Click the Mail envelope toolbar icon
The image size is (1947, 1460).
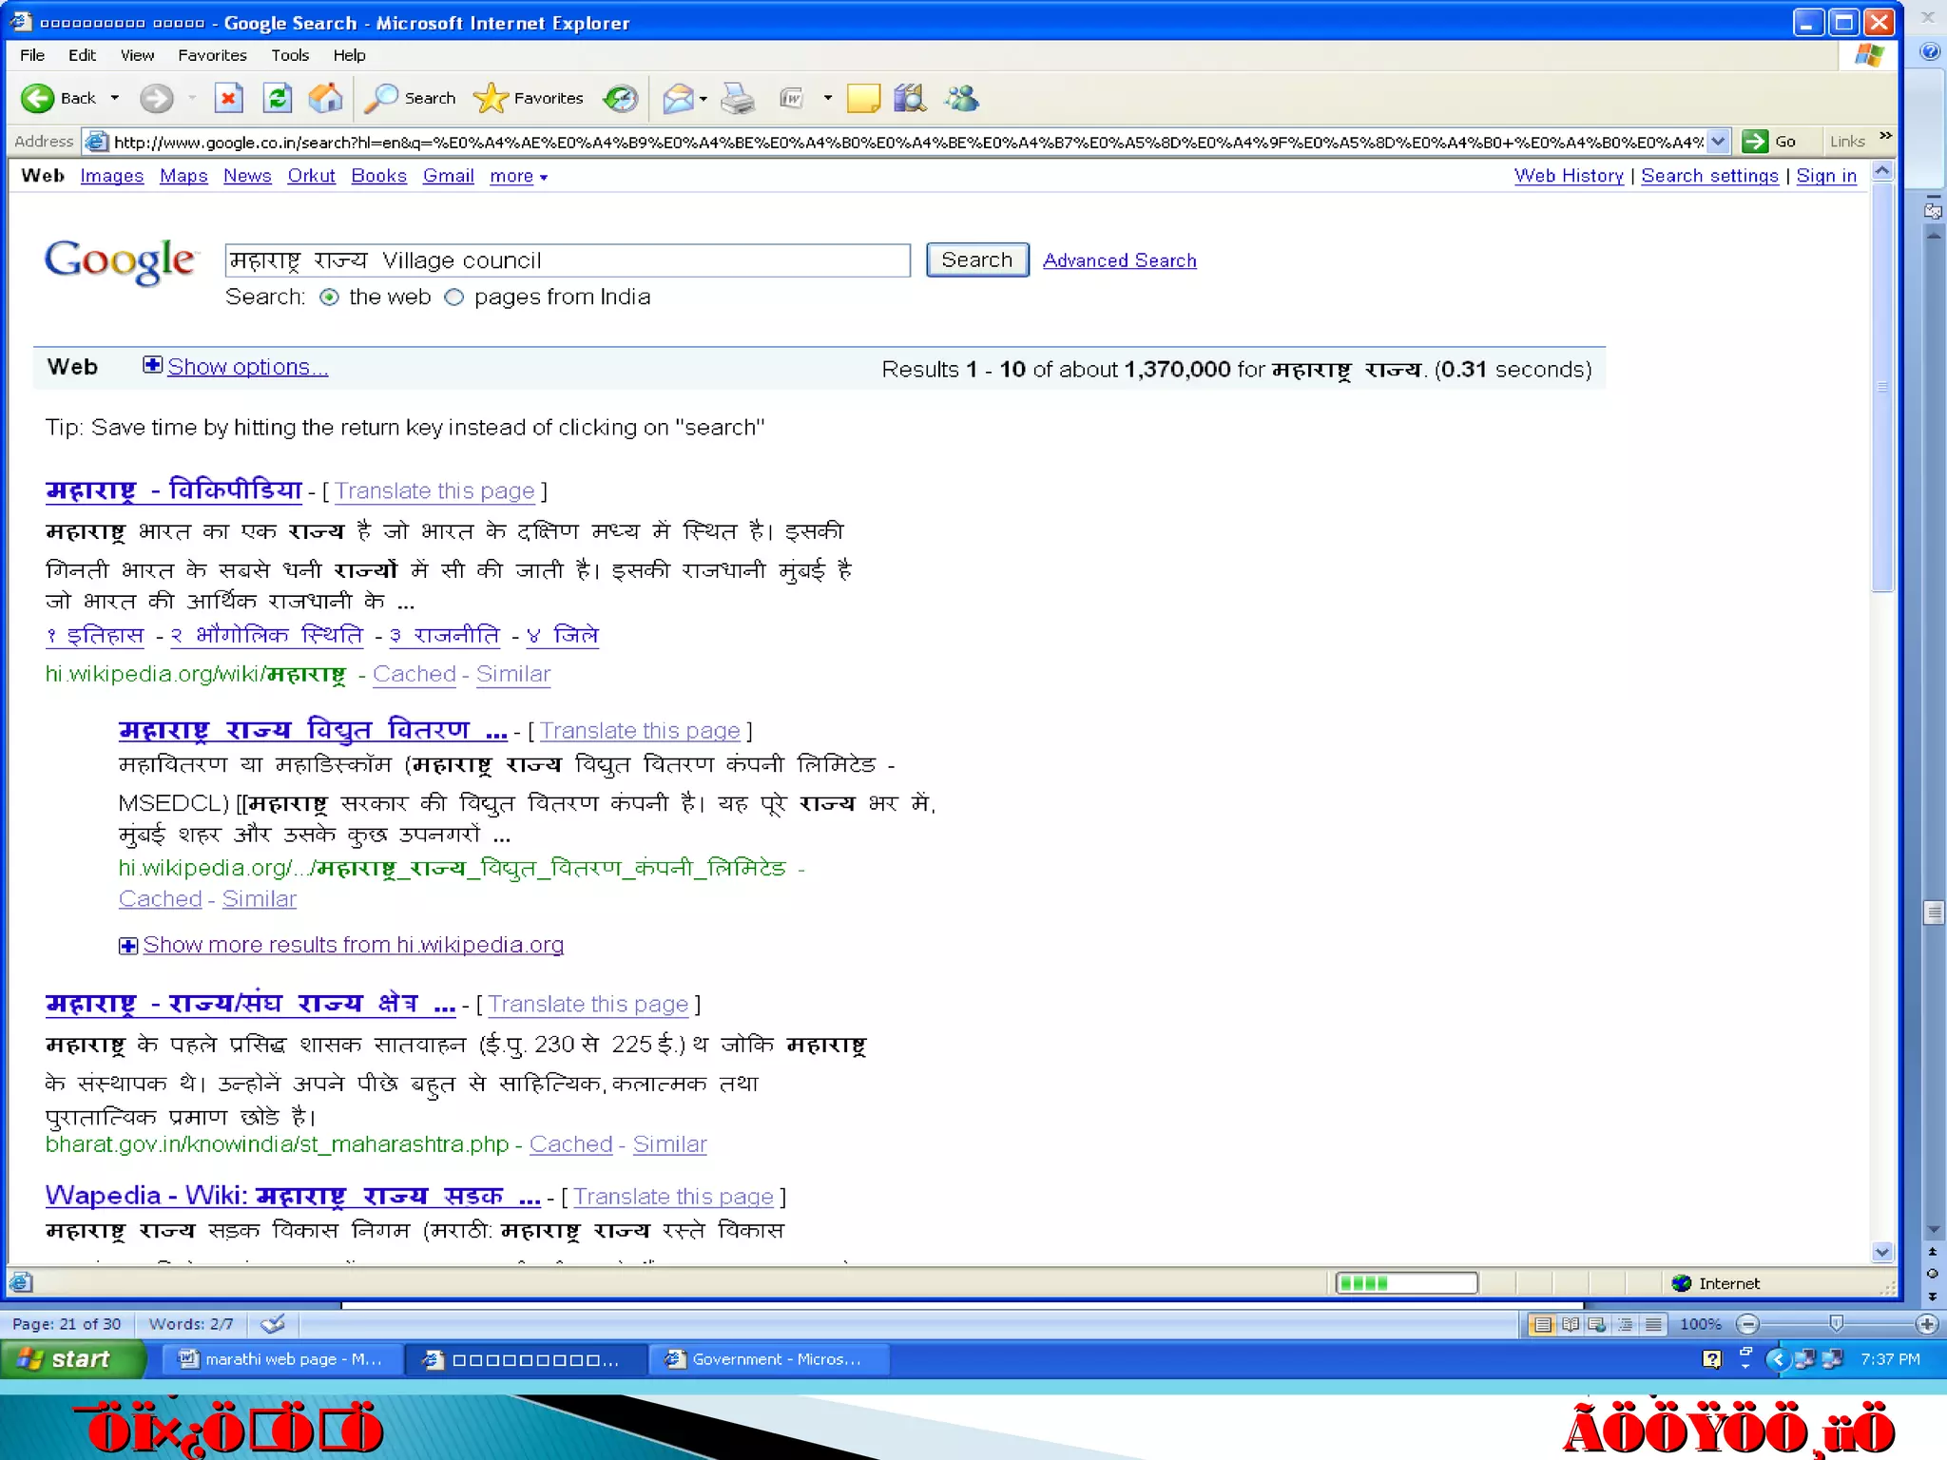(677, 98)
